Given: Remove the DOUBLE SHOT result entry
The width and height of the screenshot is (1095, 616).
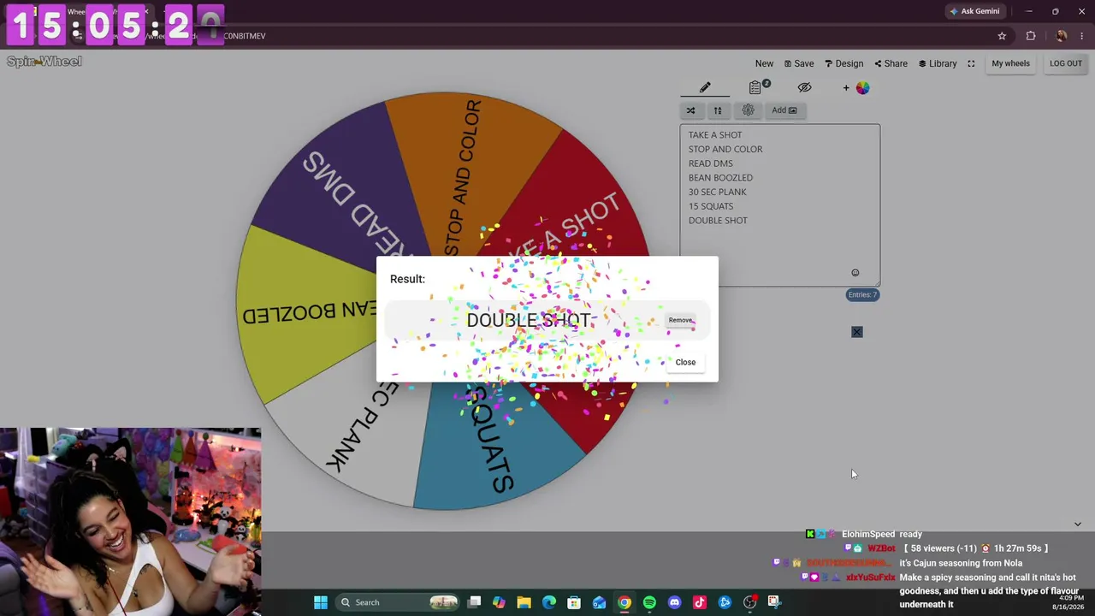Looking at the screenshot, I should pyautogui.click(x=680, y=320).
